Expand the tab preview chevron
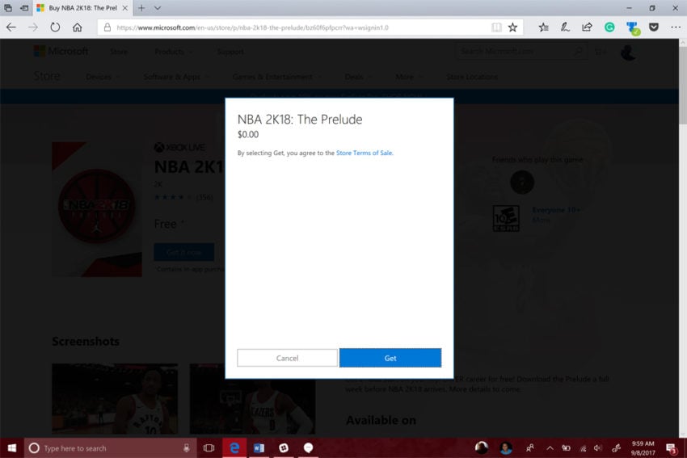The width and height of the screenshot is (687, 458). click(158, 8)
